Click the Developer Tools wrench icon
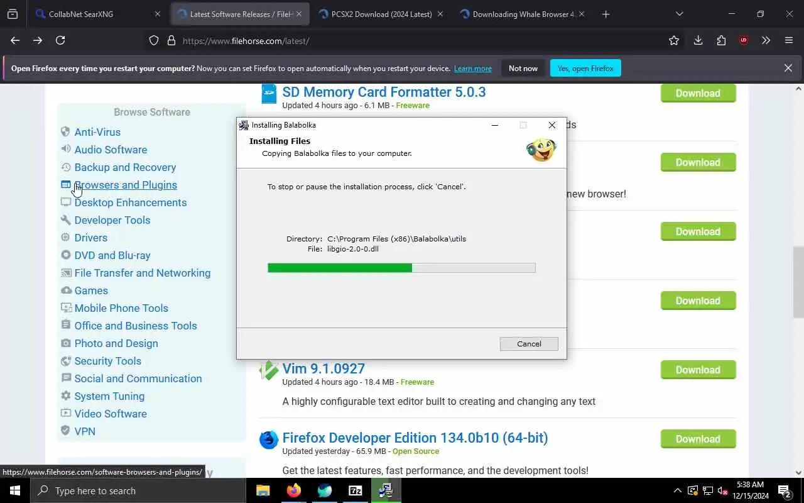 click(65, 220)
